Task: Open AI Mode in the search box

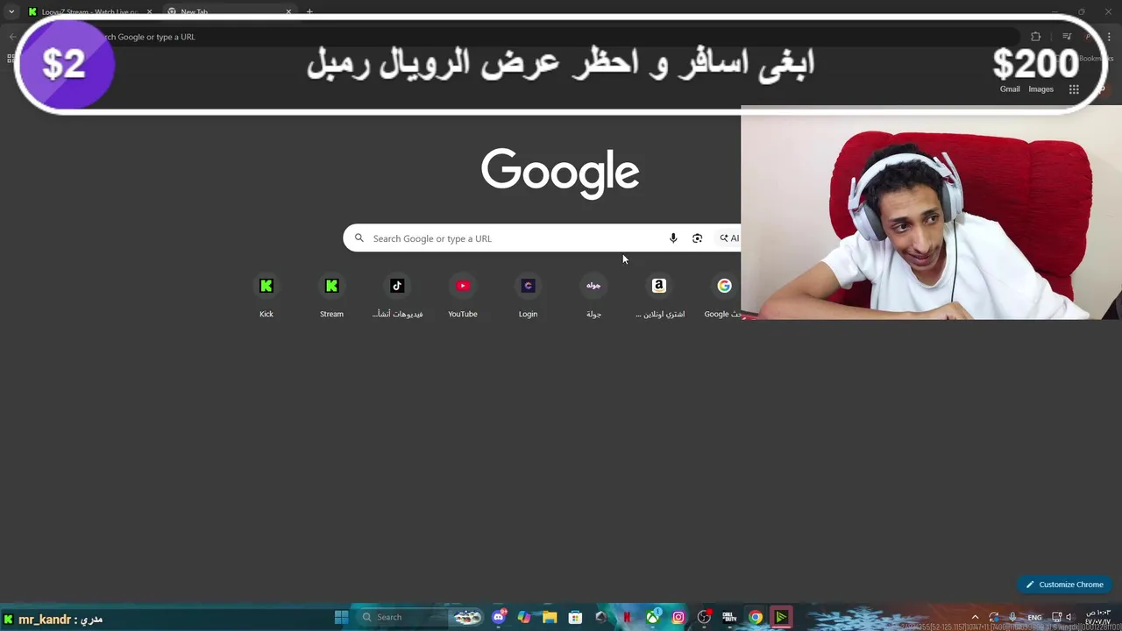Action: pos(729,238)
